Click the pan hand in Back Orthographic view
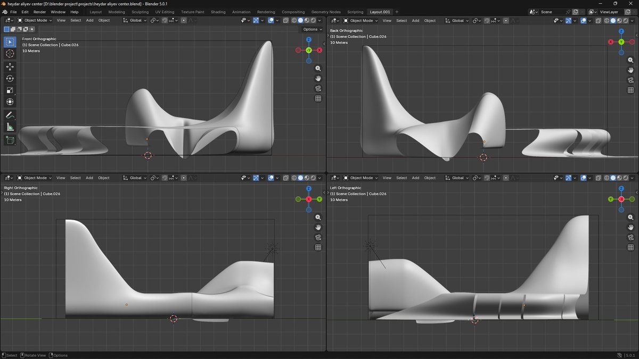This screenshot has width=639, height=359. coord(630,70)
